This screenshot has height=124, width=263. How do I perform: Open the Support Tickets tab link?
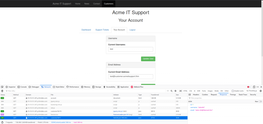(102, 30)
